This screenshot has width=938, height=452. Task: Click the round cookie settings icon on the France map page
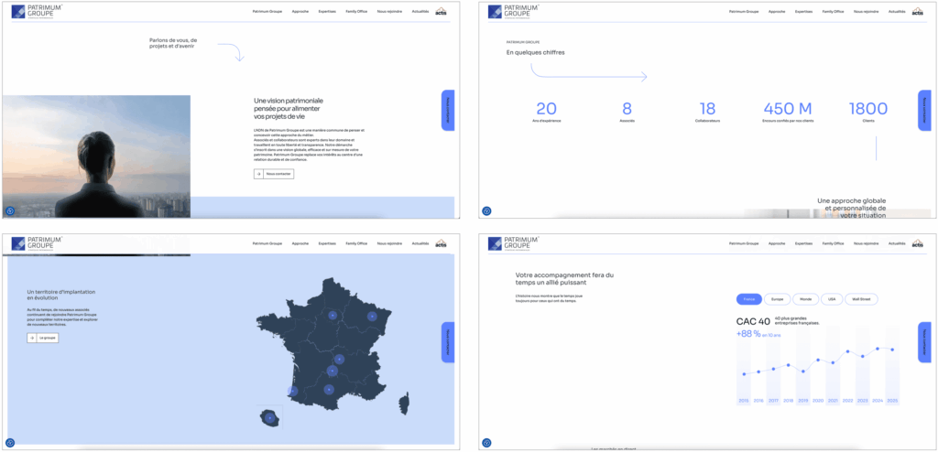pyautogui.click(x=10, y=443)
